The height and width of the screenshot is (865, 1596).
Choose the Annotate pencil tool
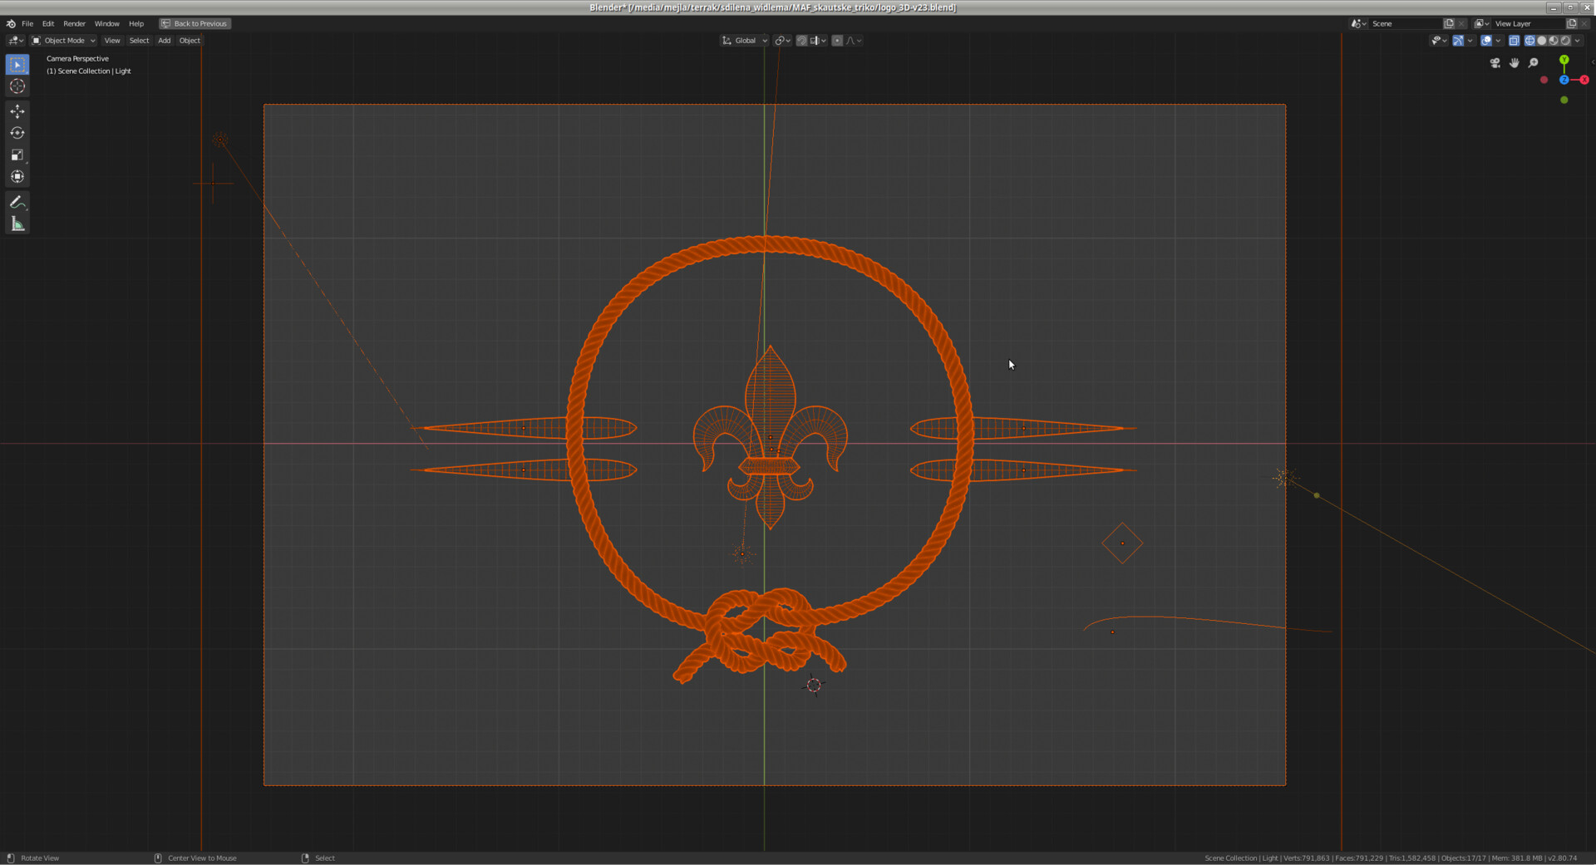(x=17, y=202)
